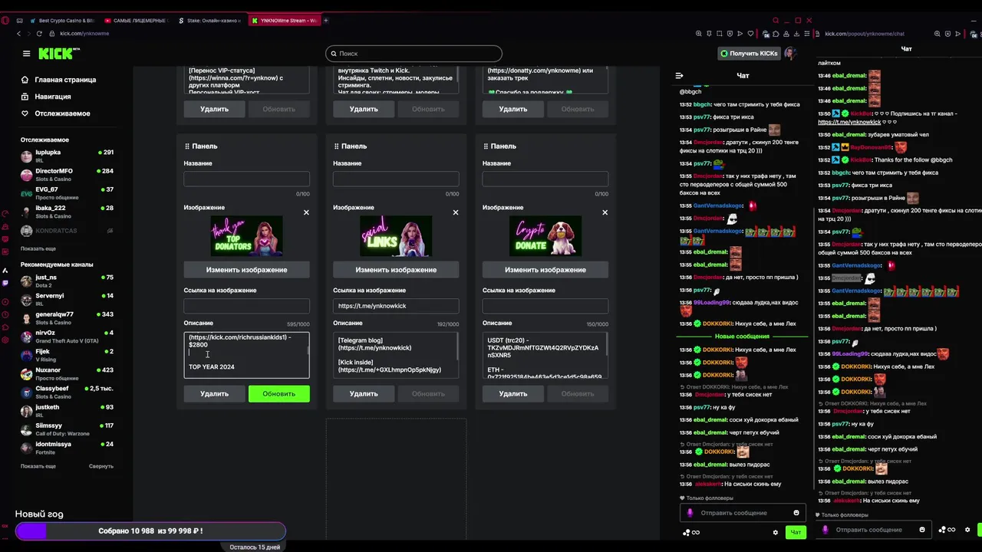This screenshot has width=982, height=552.
Task: Remove the Crypto Donate panel image
Action: (x=605, y=212)
